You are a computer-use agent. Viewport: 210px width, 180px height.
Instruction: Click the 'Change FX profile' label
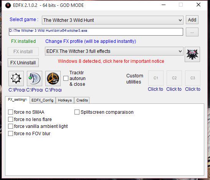(x=91, y=41)
